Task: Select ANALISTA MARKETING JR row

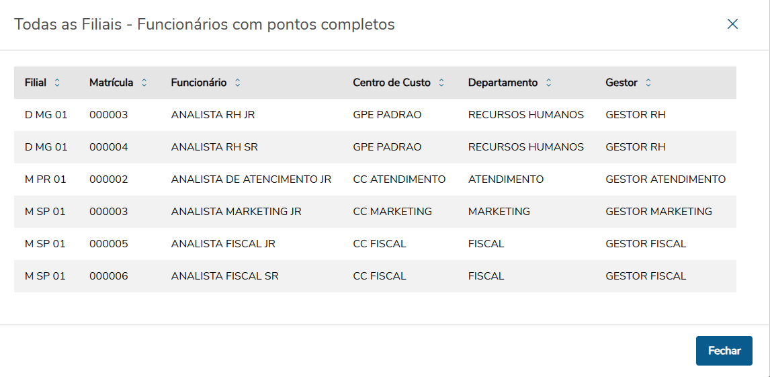Action: point(236,212)
